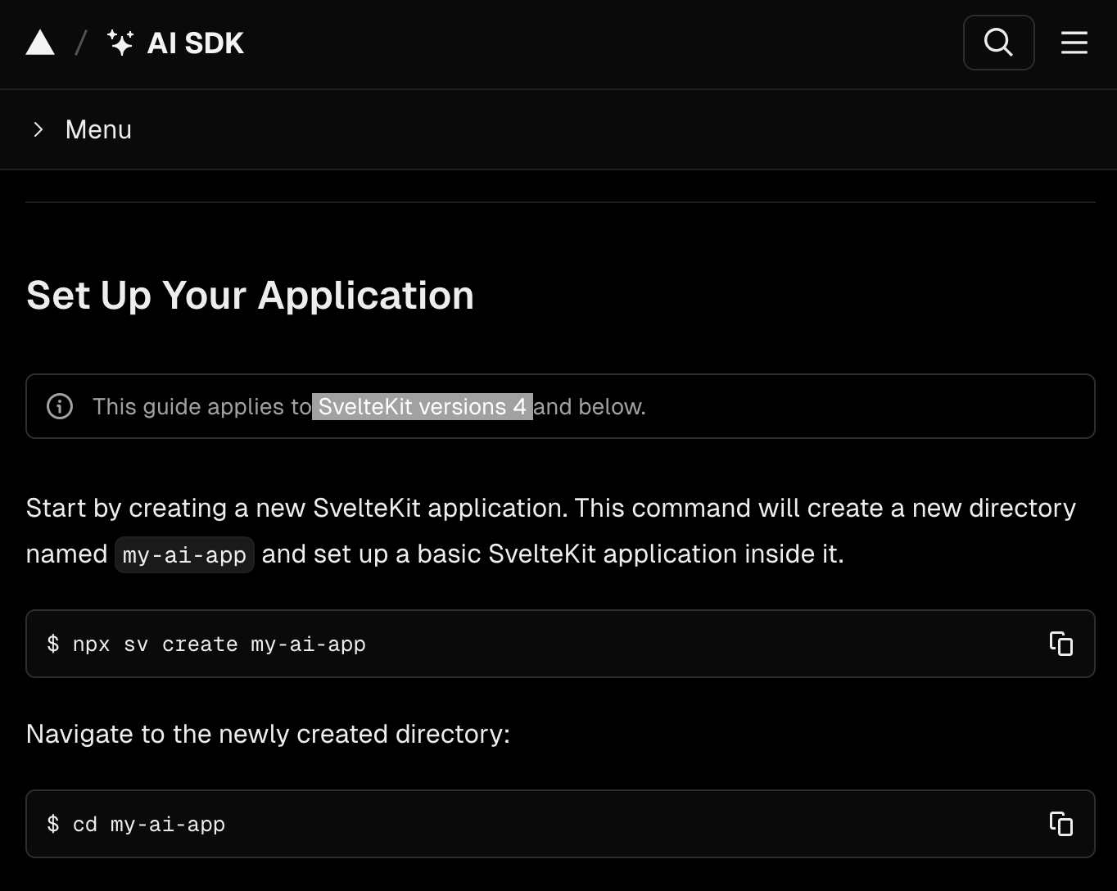Open the search button
Image resolution: width=1117 pixels, height=891 pixels.
click(x=998, y=43)
